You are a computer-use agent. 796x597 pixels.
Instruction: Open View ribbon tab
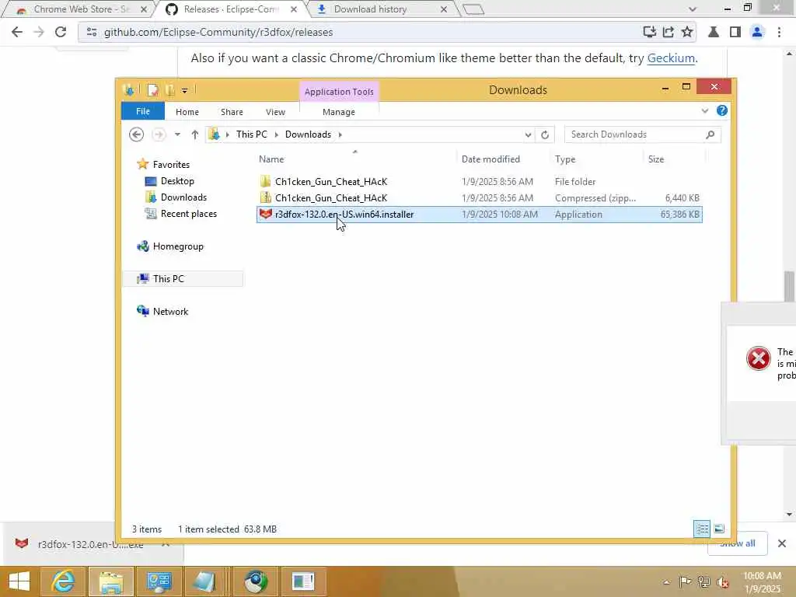coord(275,112)
